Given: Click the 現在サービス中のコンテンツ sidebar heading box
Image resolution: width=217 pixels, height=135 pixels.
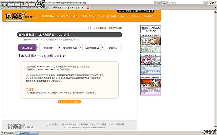Looking at the screenshot, I should coord(150,29).
